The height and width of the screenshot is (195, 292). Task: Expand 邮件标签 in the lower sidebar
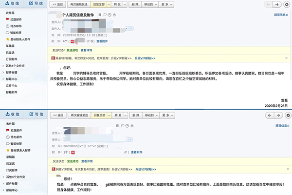12,183
